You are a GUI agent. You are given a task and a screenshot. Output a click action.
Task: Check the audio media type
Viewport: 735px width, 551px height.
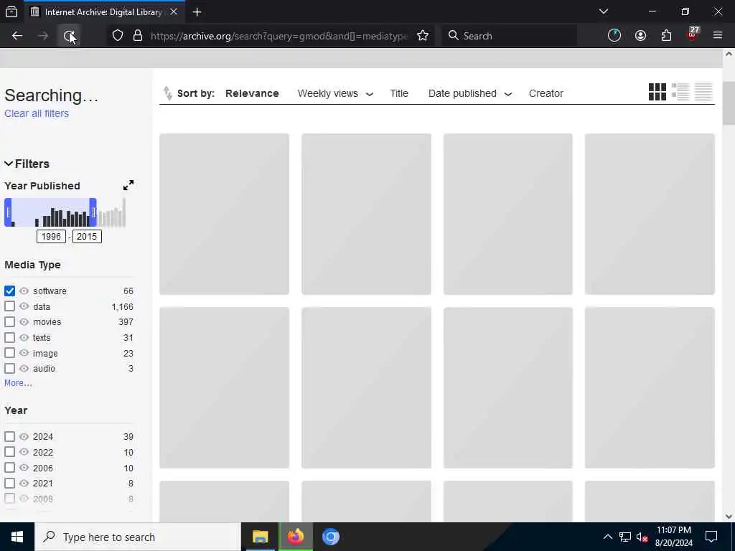[9, 368]
